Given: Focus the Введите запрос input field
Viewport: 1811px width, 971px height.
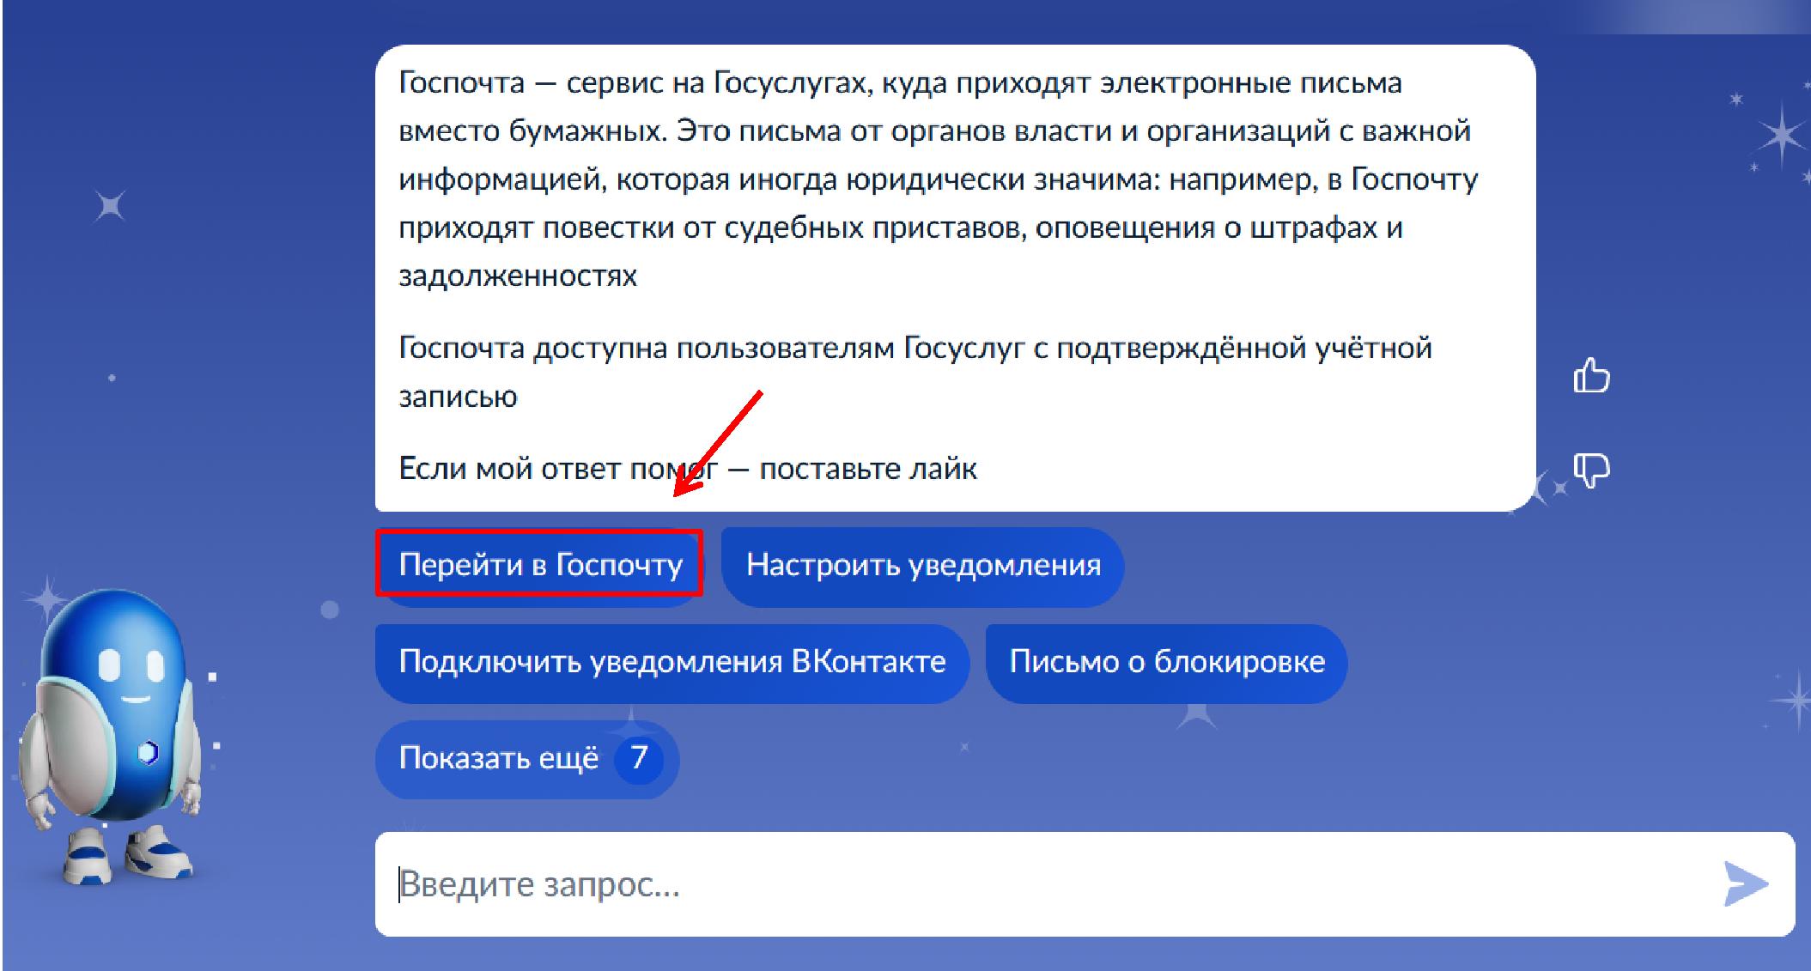Looking at the screenshot, I should click(1030, 884).
